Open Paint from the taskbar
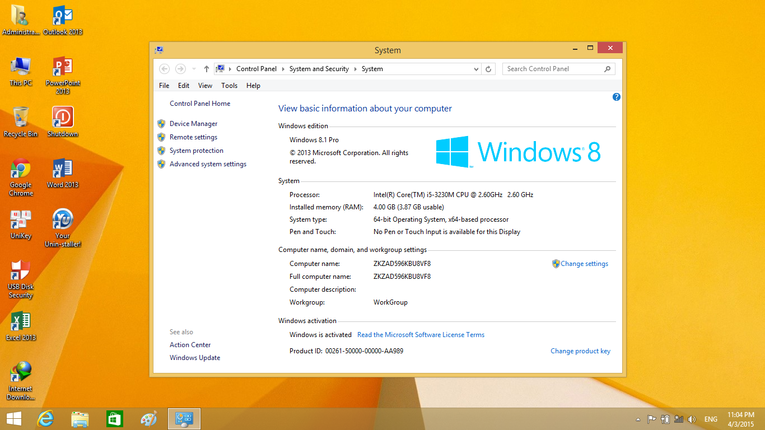The width and height of the screenshot is (765, 430). 149,419
